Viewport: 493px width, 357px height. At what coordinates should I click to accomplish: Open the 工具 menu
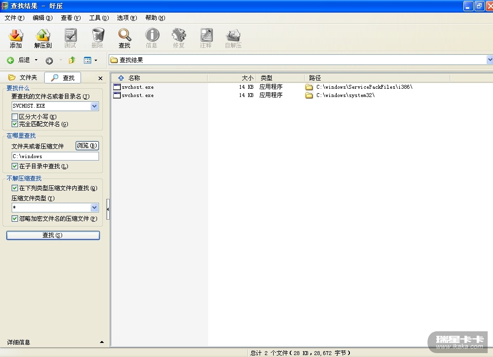click(99, 18)
